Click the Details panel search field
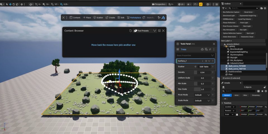The image size is (268, 134). [x=240, y=91]
